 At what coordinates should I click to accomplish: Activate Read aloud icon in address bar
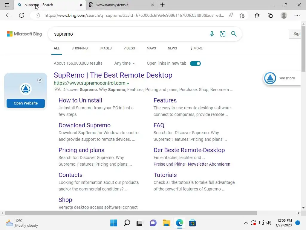(x=231, y=15)
